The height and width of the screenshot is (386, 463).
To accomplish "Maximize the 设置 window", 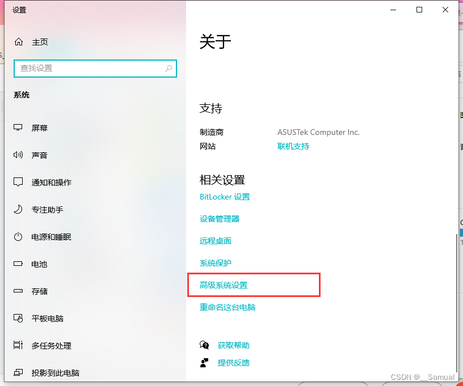I will 419,10.
